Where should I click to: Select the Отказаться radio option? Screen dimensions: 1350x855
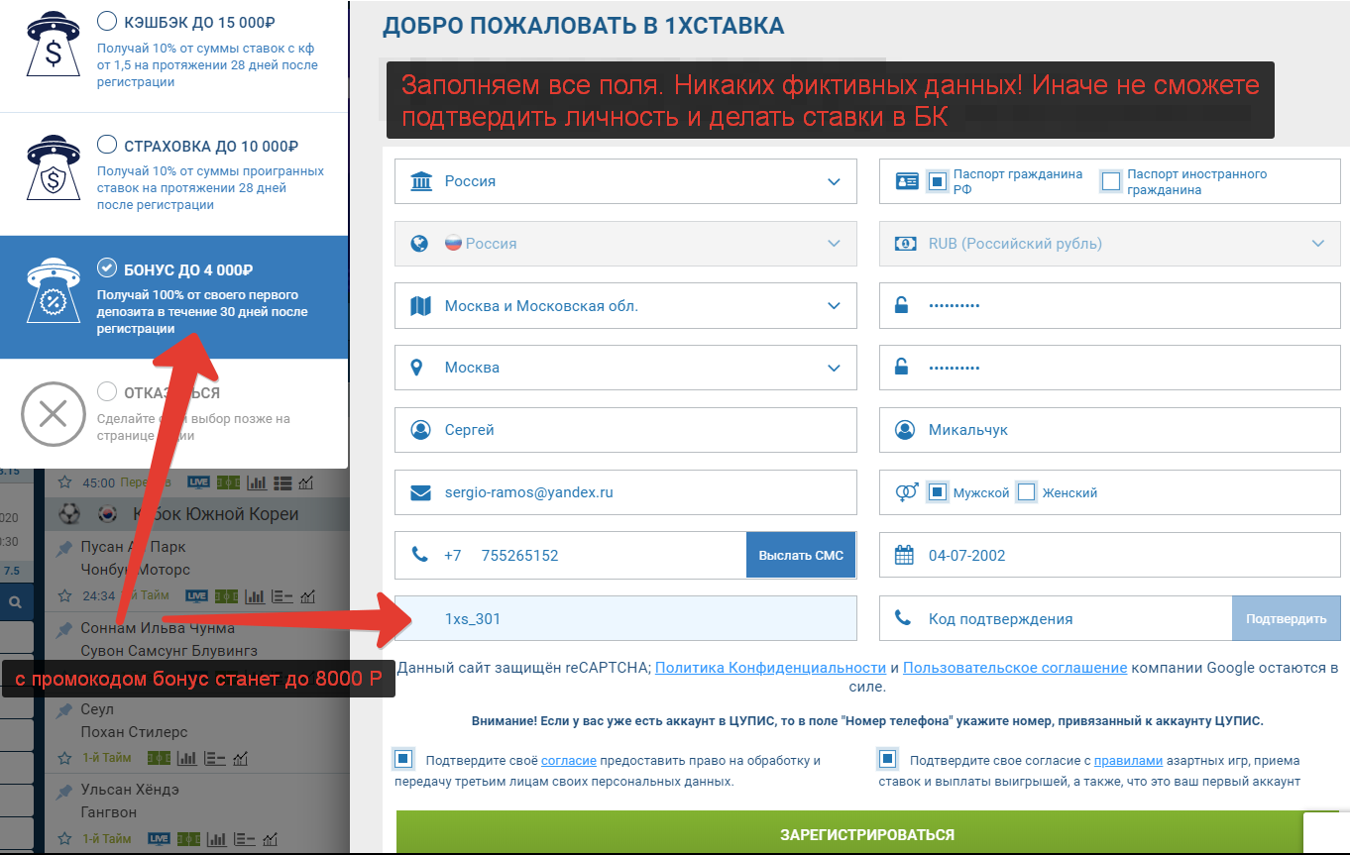(107, 392)
